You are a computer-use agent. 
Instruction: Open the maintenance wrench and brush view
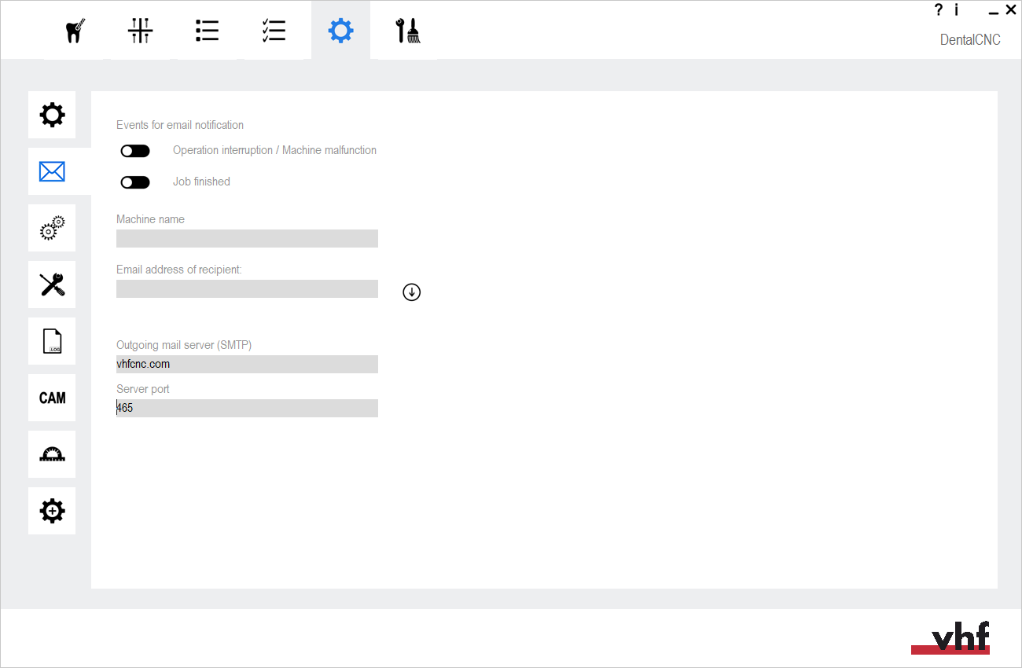pyautogui.click(x=407, y=31)
